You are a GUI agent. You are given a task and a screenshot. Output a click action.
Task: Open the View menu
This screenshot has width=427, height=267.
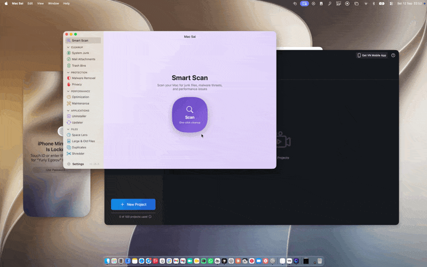tap(41, 4)
